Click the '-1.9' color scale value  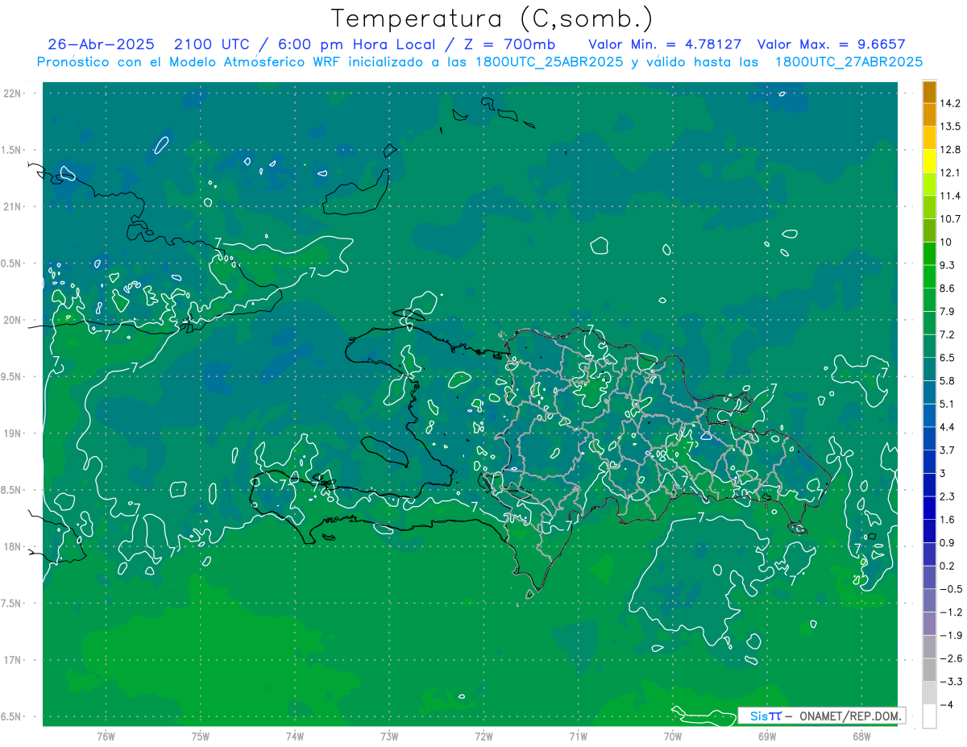(949, 635)
